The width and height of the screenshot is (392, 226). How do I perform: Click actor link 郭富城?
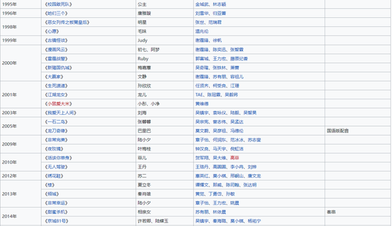[202, 59]
